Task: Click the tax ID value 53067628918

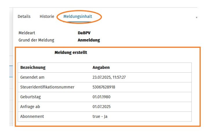Action: pyautogui.click(x=104, y=87)
